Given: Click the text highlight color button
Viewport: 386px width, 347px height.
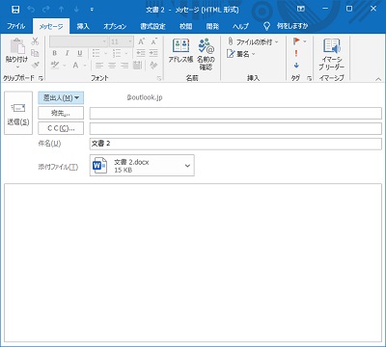Looking at the screenshot, I should coord(55,66).
